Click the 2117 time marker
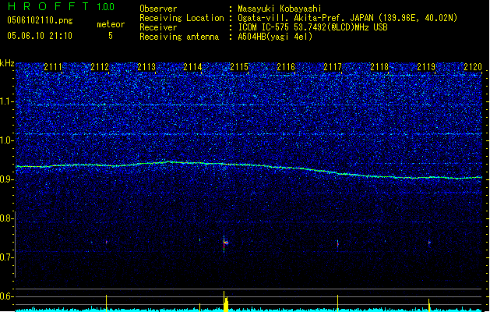490x312 pixels. (333, 67)
